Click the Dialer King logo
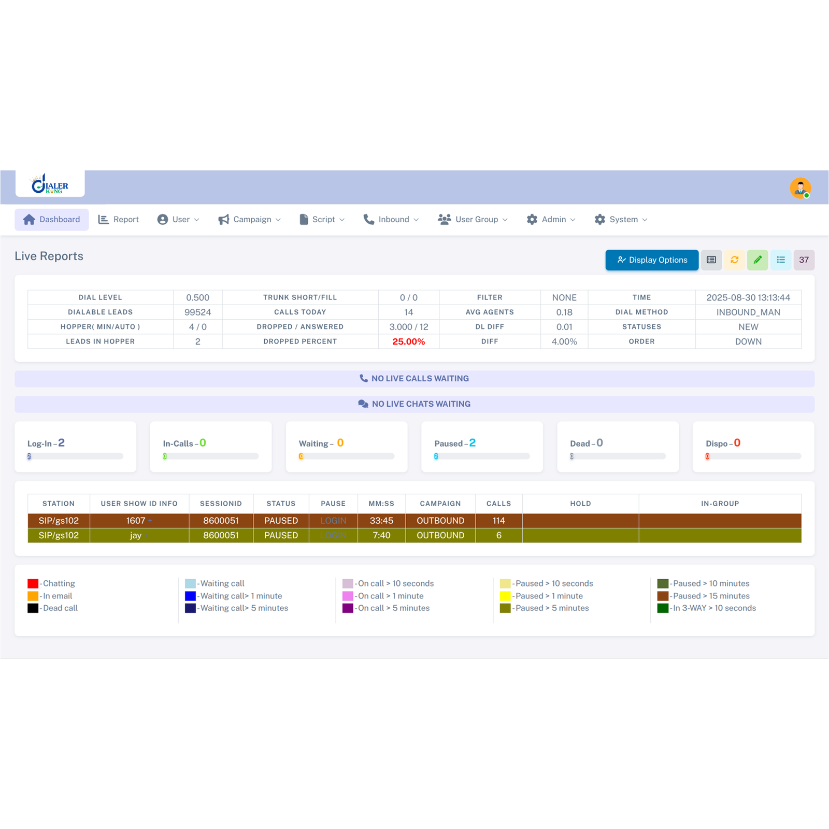The height and width of the screenshot is (829, 829). (x=50, y=184)
